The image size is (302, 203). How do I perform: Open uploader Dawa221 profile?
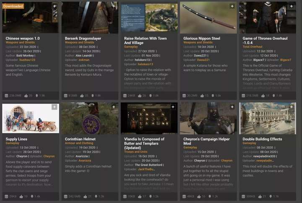click(x=203, y=60)
